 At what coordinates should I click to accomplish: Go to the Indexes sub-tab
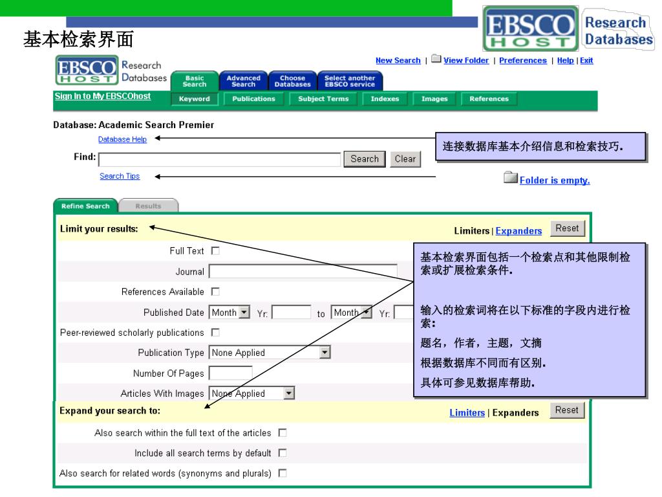tap(385, 99)
